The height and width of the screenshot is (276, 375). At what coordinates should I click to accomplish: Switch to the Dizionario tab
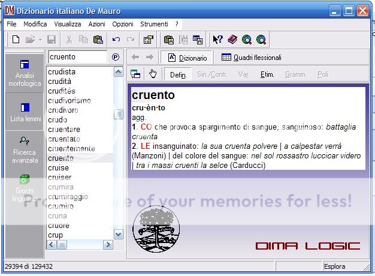[187, 58]
